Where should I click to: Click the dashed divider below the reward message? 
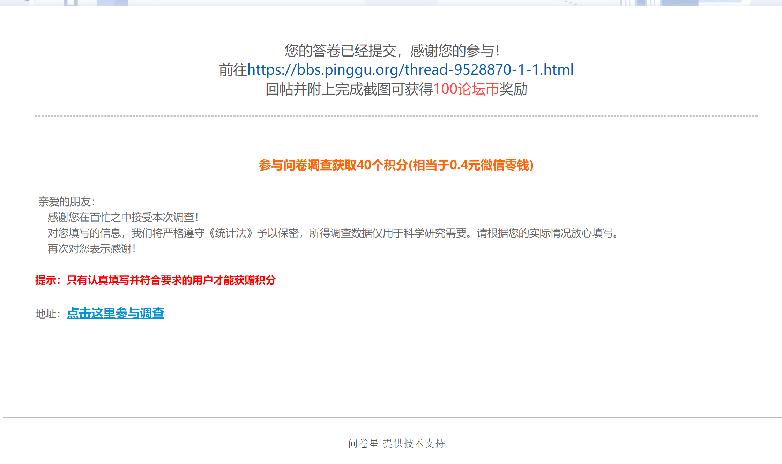point(396,116)
